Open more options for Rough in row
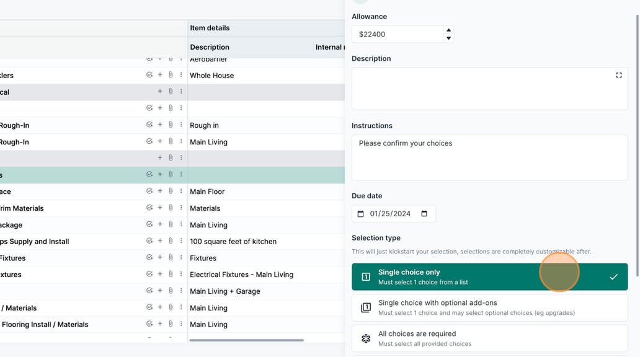Image resolution: width=640 pixels, height=357 pixels. tap(181, 125)
